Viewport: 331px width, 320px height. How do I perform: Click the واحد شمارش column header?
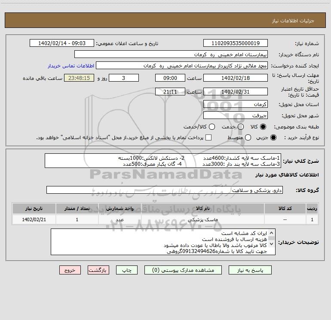(x=120, y=208)
